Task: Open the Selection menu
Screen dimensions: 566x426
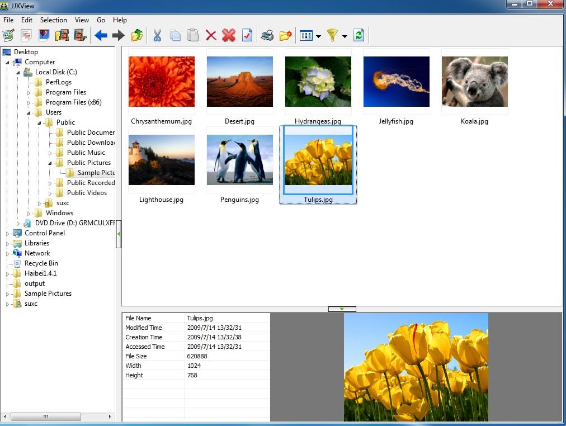Action: tap(53, 20)
